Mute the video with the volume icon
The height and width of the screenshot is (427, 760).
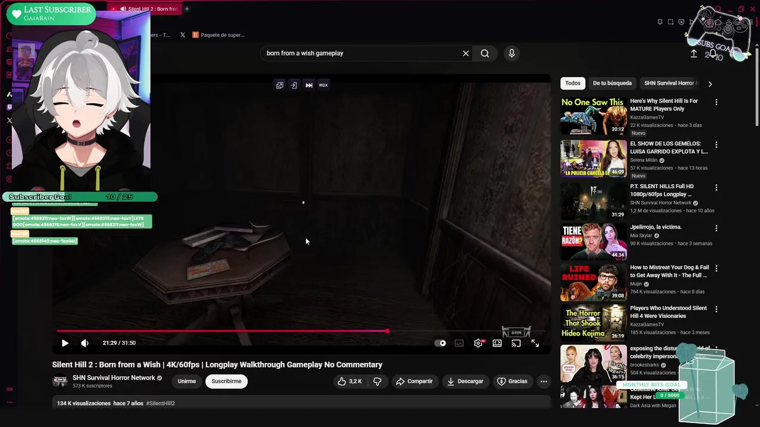(x=84, y=343)
